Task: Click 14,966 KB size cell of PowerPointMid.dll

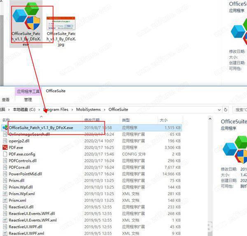Action: click(171, 174)
